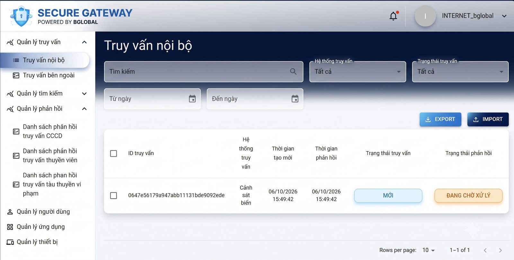Click the Thời gian tạo mới column header
Image resolution: width=514 pixels, height=260 pixels.
click(283, 153)
